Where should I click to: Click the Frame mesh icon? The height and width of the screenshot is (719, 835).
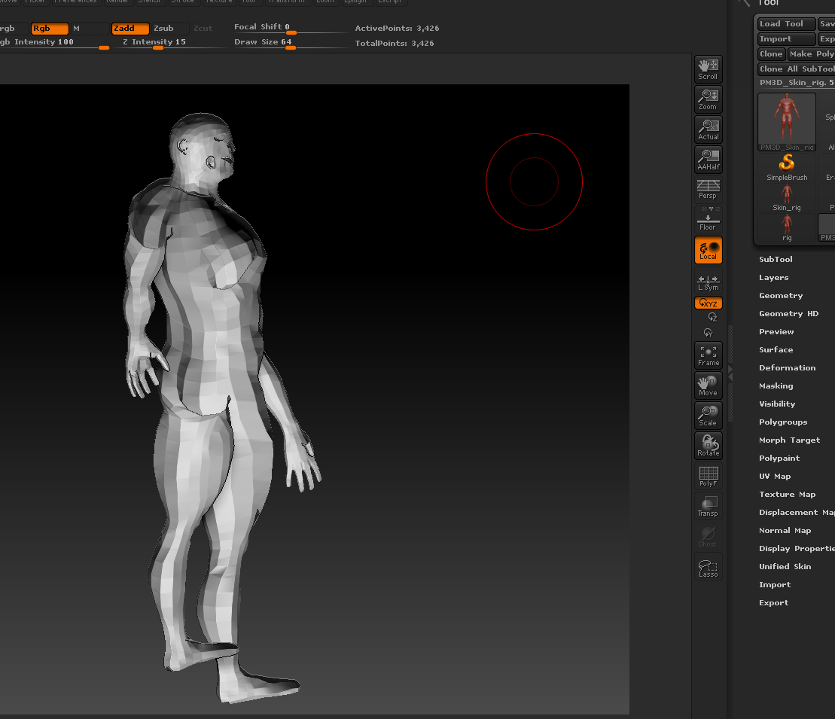point(708,355)
